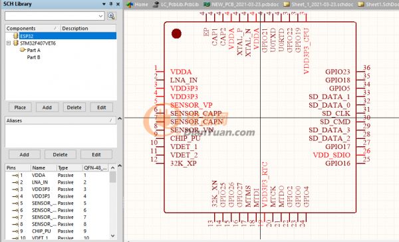399x242 pixels.
Task: Click the SCH Library panel pin icon
Action: tap(111, 4)
